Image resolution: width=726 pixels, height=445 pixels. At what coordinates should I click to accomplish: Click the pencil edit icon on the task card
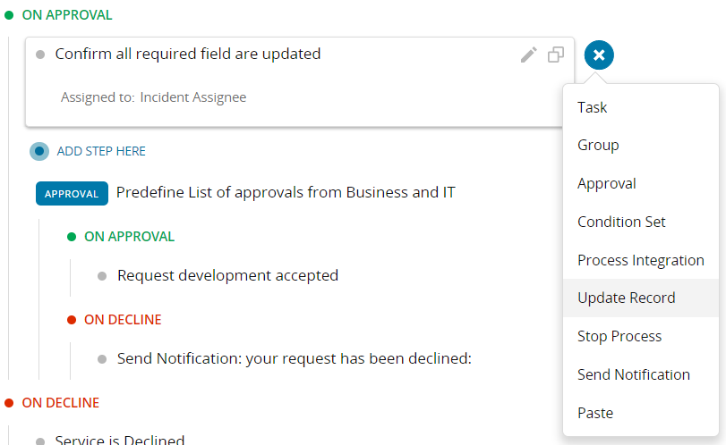click(528, 55)
